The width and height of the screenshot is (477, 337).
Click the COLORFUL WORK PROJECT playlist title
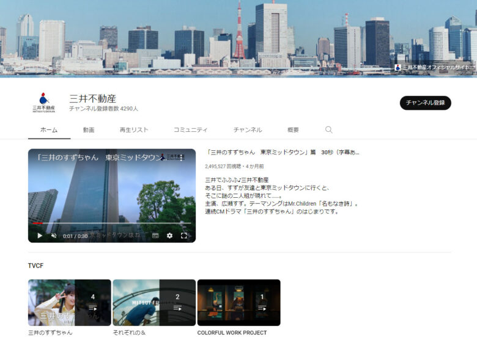pyautogui.click(x=232, y=333)
